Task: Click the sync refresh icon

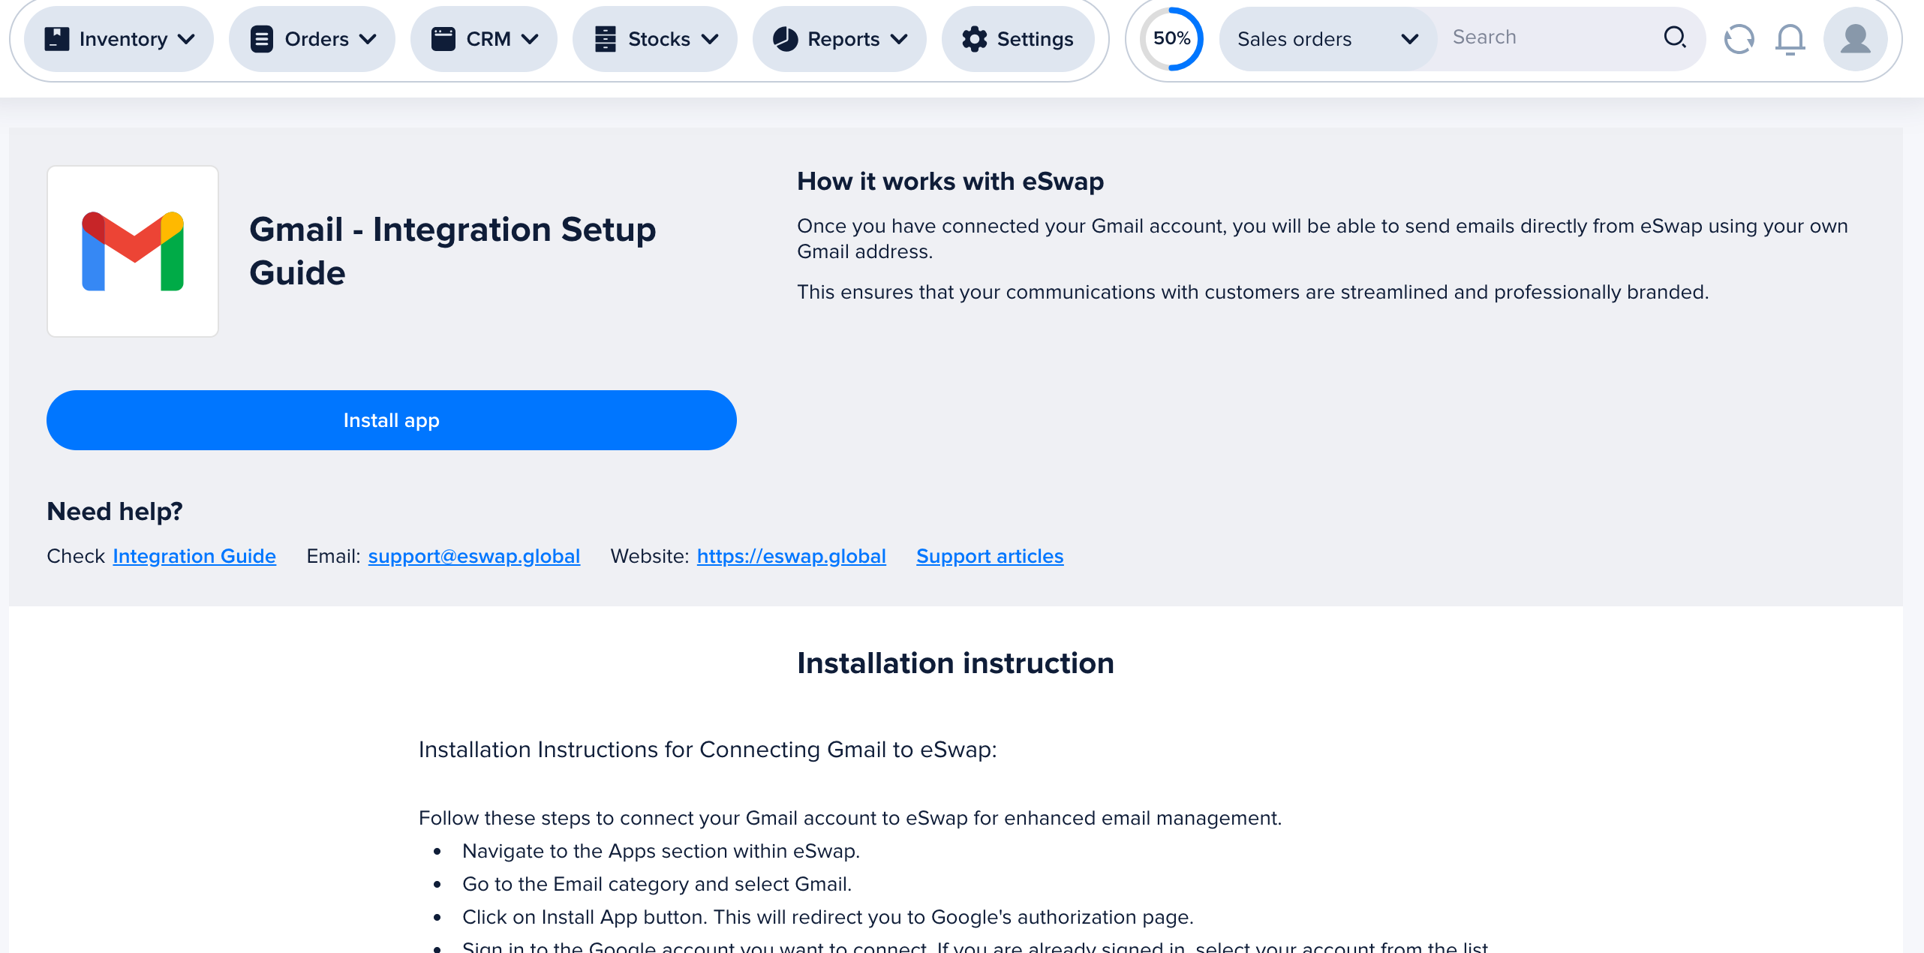Action: tap(1739, 39)
